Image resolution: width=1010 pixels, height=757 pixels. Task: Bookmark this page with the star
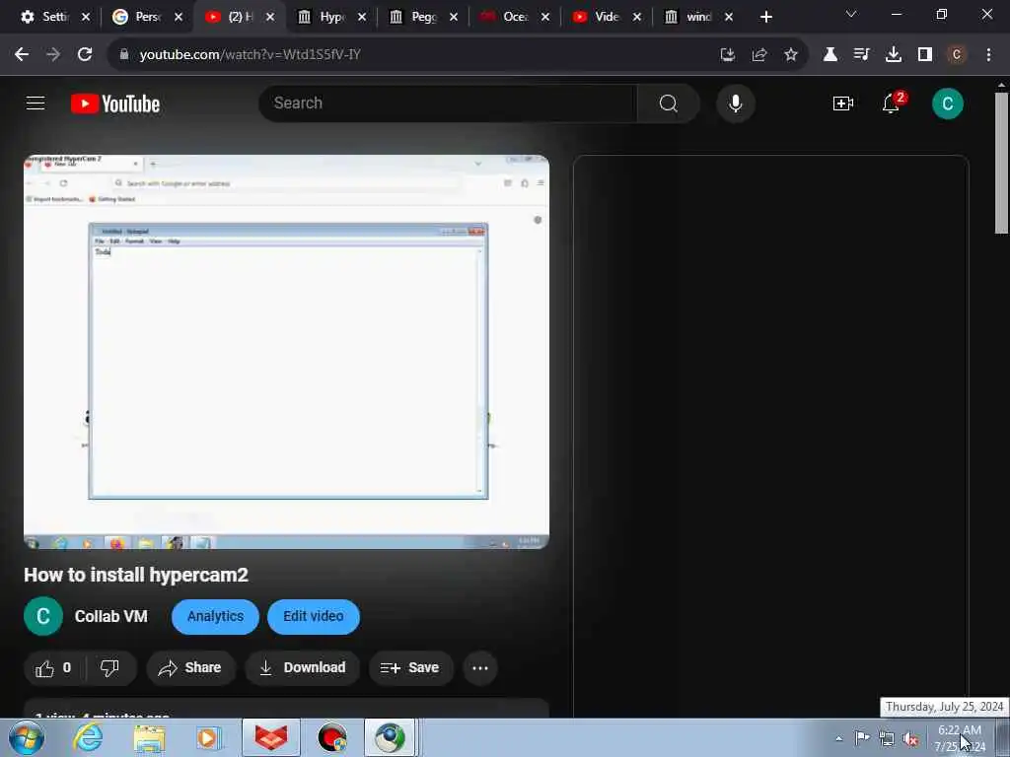pyautogui.click(x=791, y=55)
